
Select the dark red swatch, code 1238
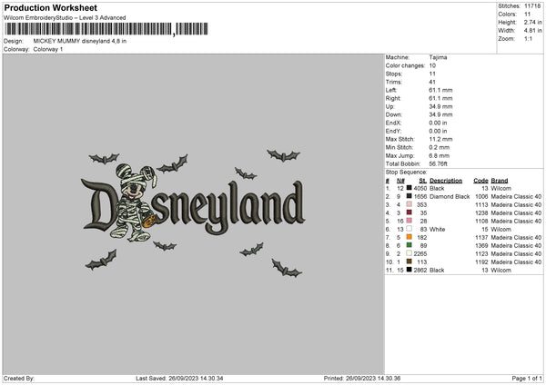click(409, 212)
